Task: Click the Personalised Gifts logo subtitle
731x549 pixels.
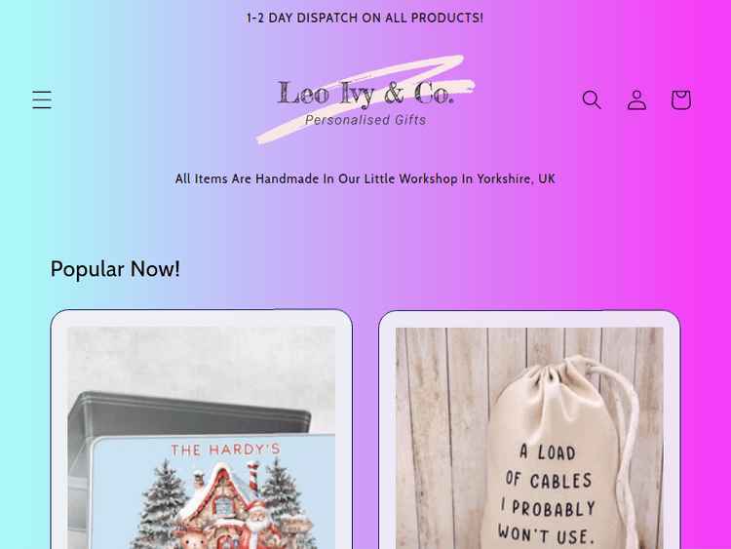Action: click(365, 120)
